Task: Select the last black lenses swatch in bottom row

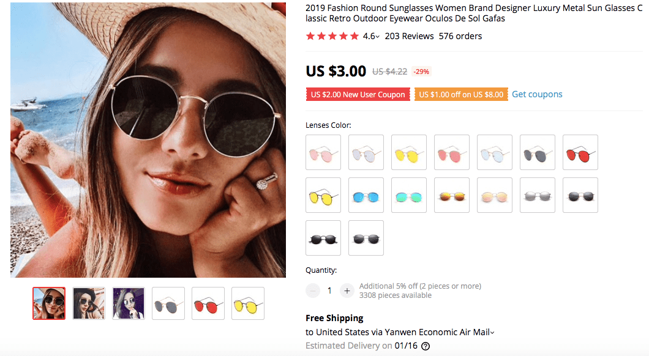Action: point(366,238)
